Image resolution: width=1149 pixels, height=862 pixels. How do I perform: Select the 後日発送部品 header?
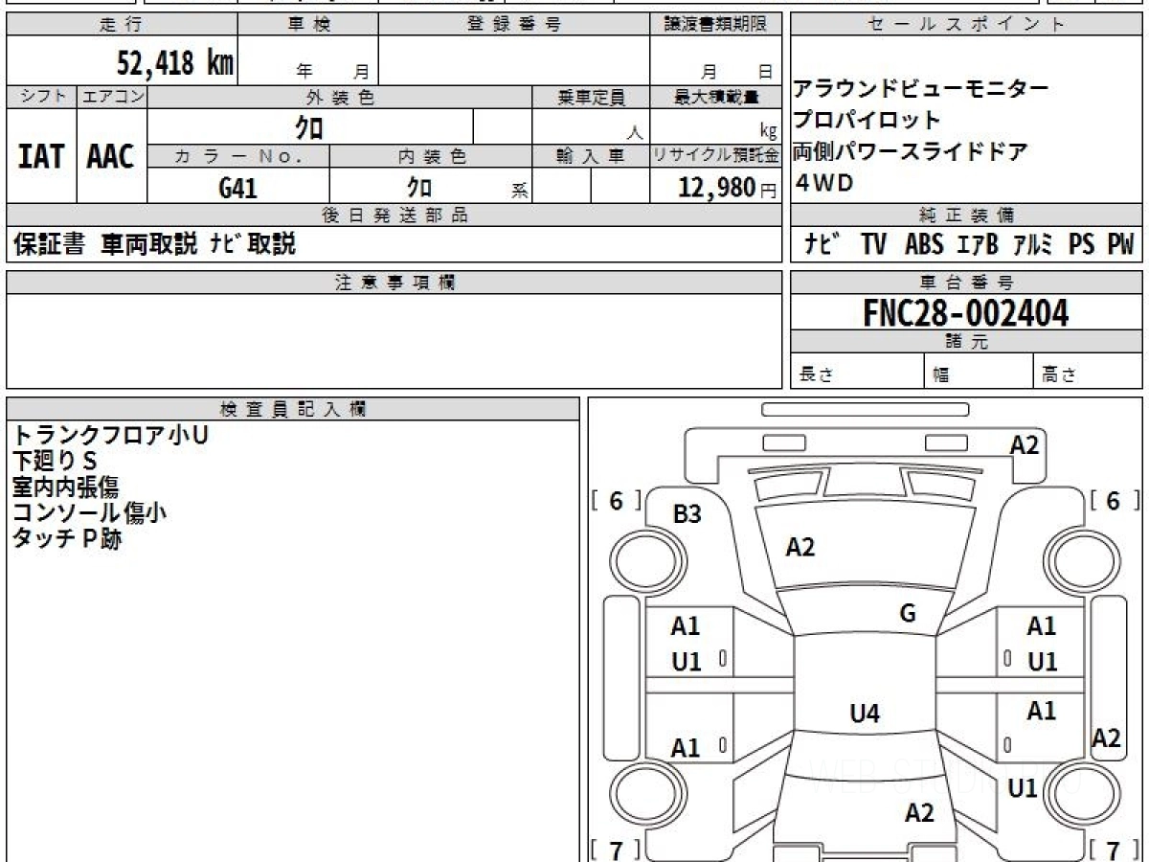click(x=394, y=215)
